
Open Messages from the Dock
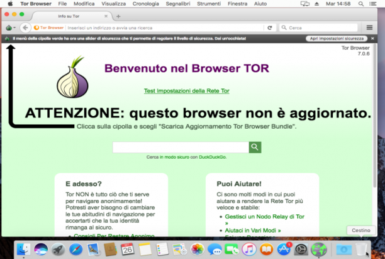[215, 250]
